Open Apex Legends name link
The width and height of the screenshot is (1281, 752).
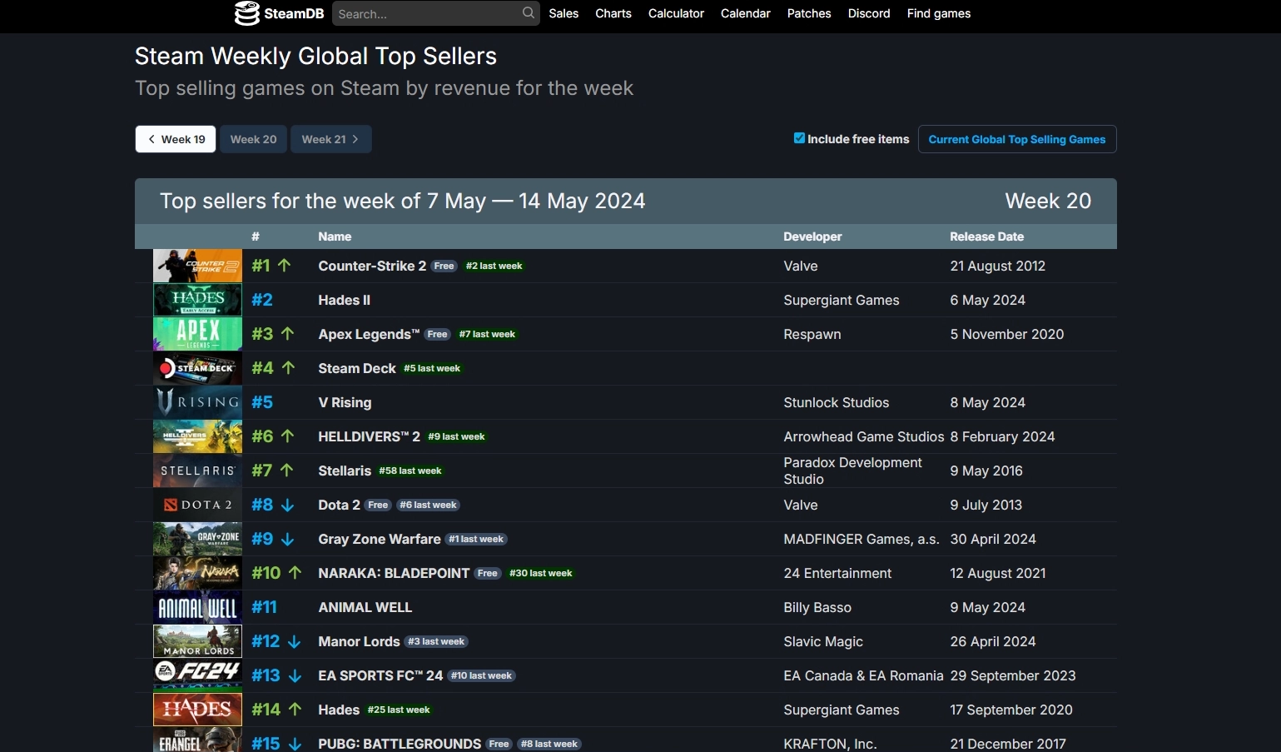[x=369, y=334]
